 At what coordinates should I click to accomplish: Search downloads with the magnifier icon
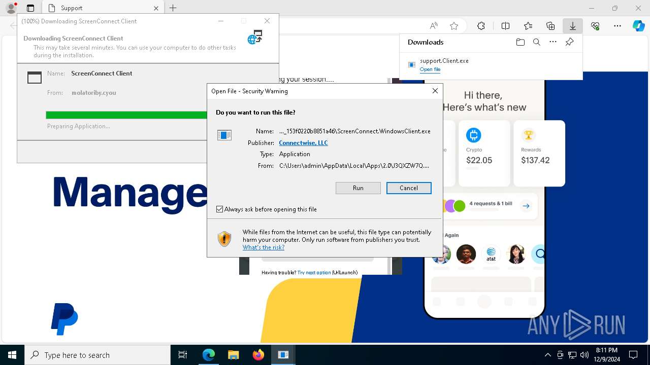(536, 42)
